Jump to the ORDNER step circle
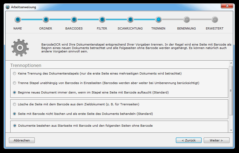 (x=46, y=19)
